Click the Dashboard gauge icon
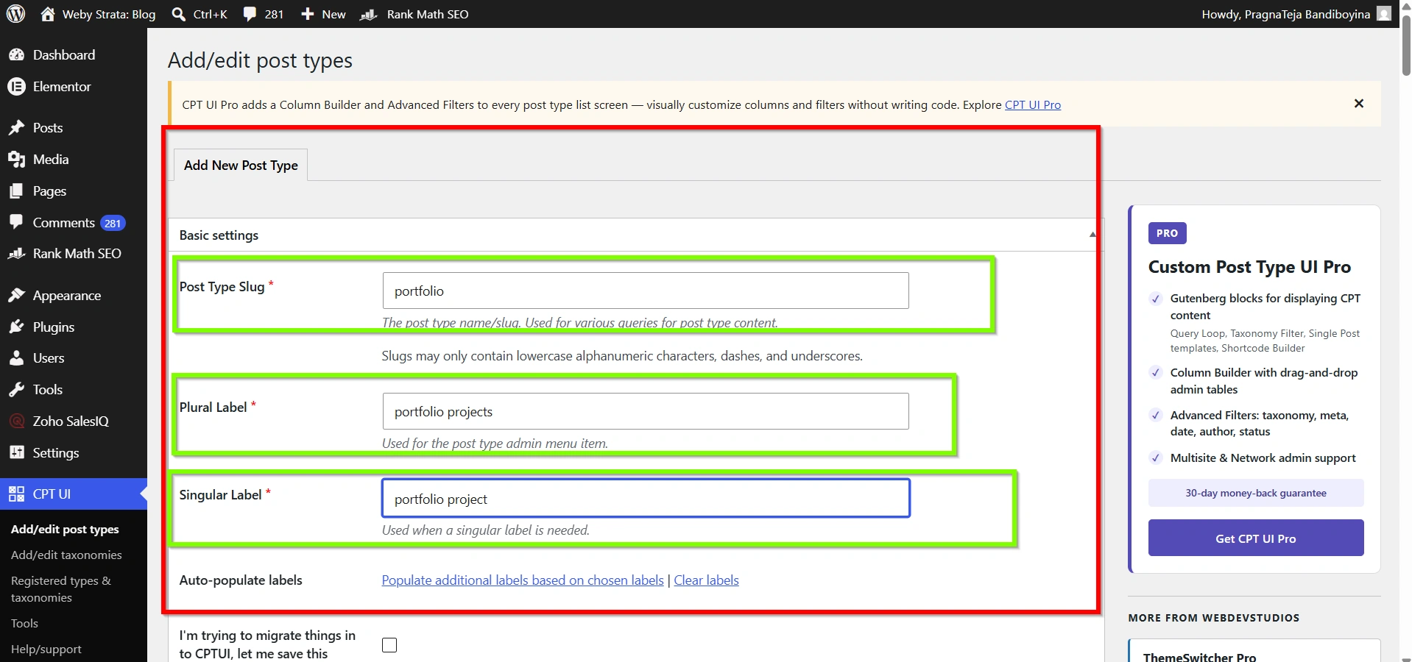The width and height of the screenshot is (1412, 662). coord(16,55)
